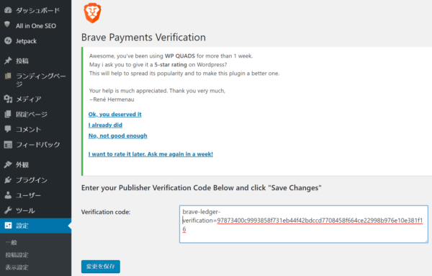The image size is (432, 276).
Task: Open Jetpack via its sidebar icon
Action: pyautogui.click(x=8, y=41)
